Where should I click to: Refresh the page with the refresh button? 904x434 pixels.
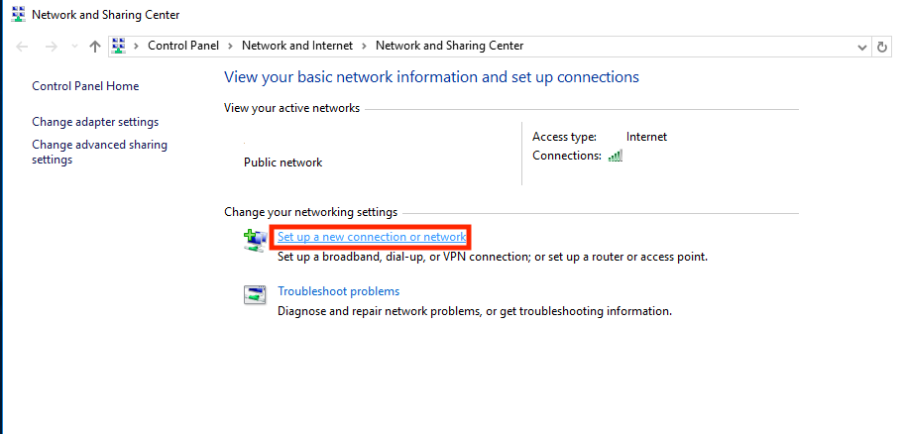click(882, 47)
